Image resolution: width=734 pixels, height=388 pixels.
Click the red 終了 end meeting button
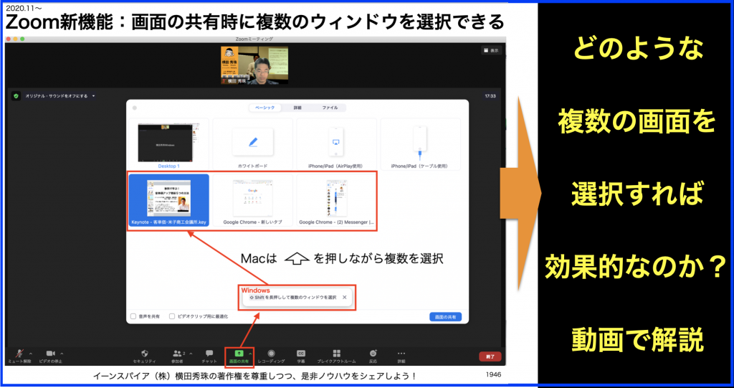[490, 356]
